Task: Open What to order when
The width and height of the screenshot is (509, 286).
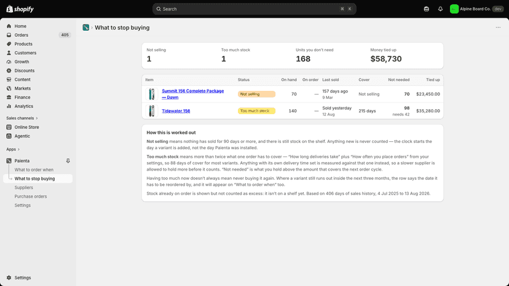Action: [34, 169]
